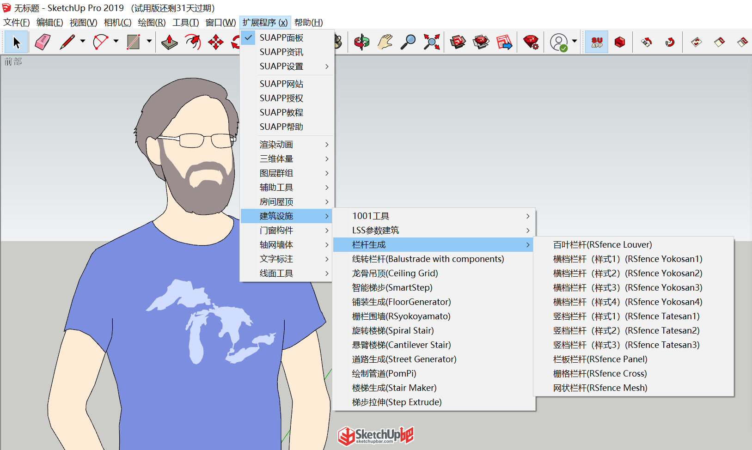The width and height of the screenshot is (752, 450).
Task: Open the Extension Manager ruby icon
Action: coord(531,42)
